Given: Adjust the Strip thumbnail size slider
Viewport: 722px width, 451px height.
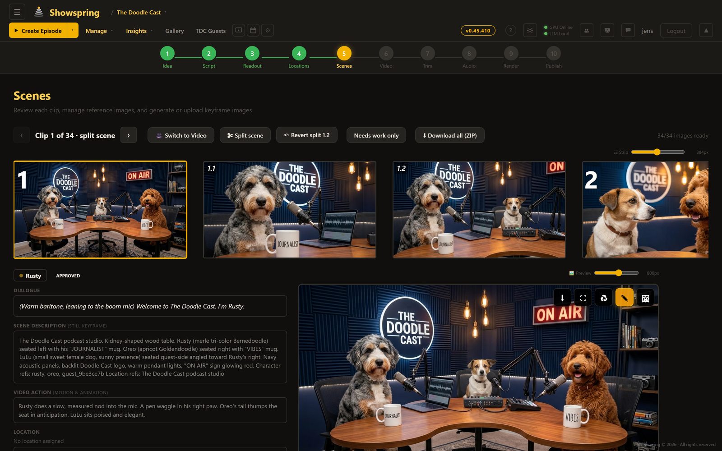Looking at the screenshot, I should pyautogui.click(x=658, y=152).
